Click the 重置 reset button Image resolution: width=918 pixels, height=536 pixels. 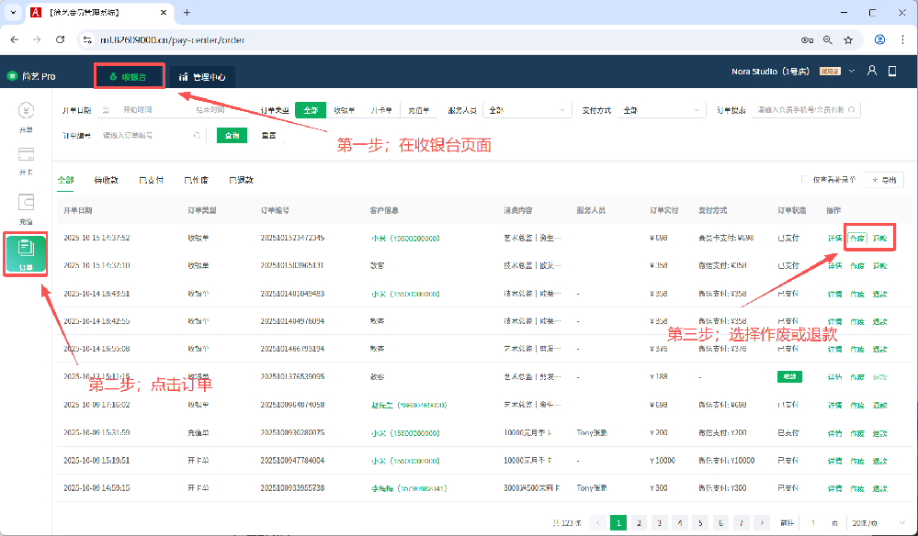[268, 136]
